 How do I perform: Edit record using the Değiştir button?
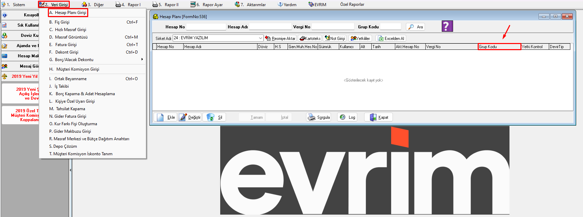coord(190,117)
